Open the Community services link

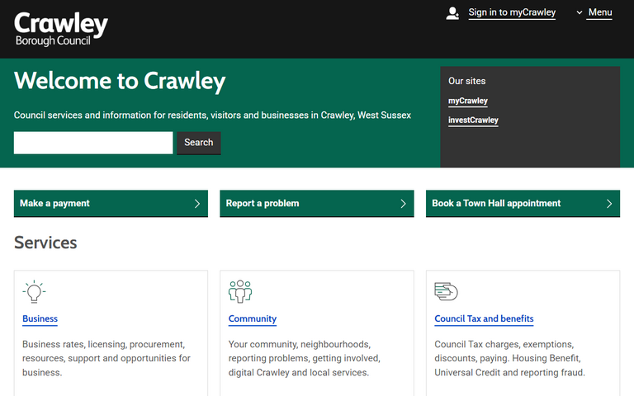pyautogui.click(x=252, y=318)
